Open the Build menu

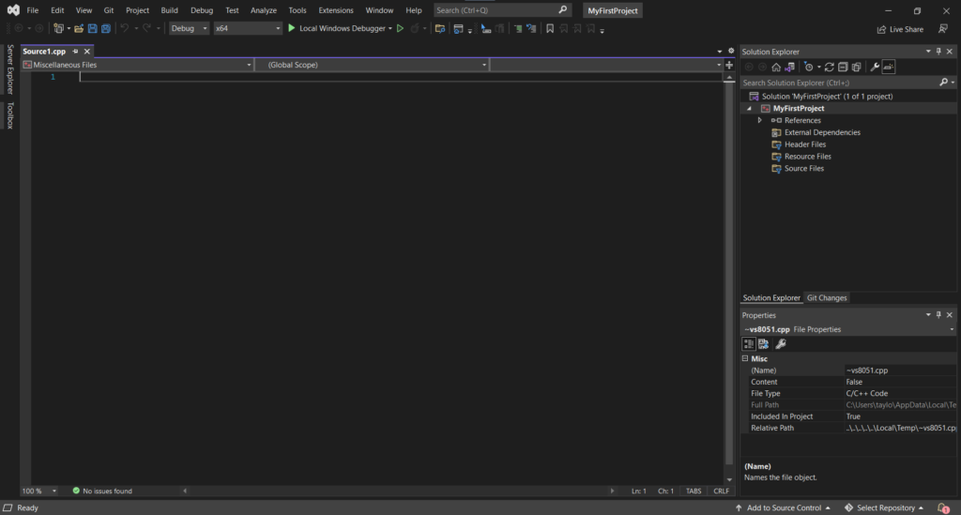[169, 10]
